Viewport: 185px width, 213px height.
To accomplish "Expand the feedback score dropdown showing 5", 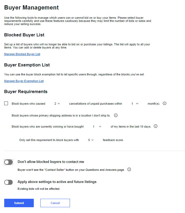I will tap(91, 140).
